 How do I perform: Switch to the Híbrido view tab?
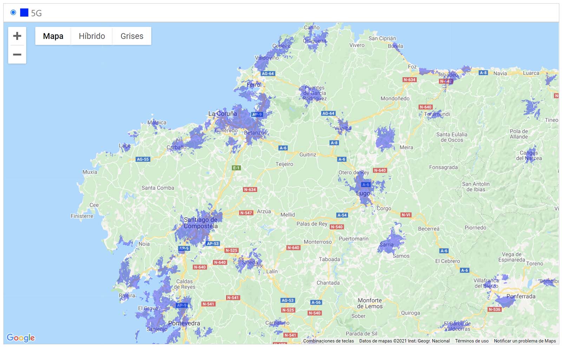[x=92, y=36]
